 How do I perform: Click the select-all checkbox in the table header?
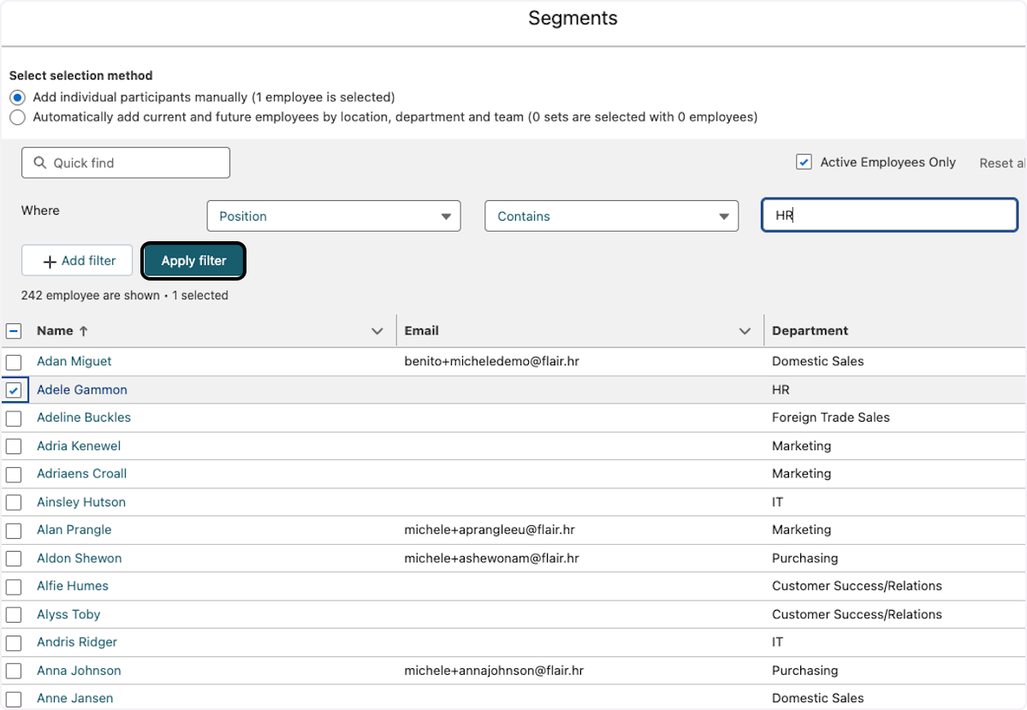coord(13,330)
